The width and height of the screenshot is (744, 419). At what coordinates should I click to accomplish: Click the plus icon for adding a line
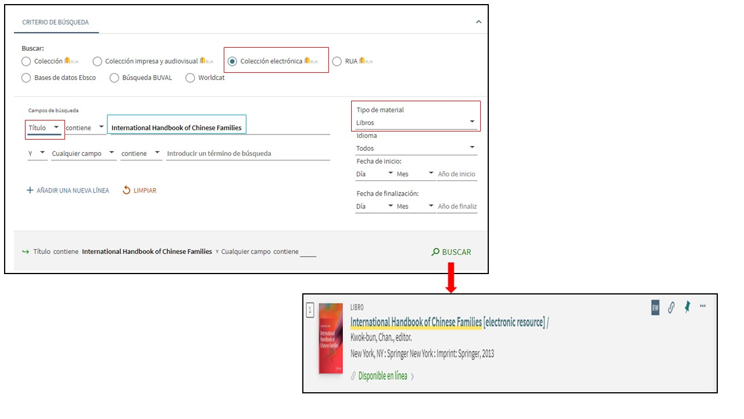tap(30, 190)
